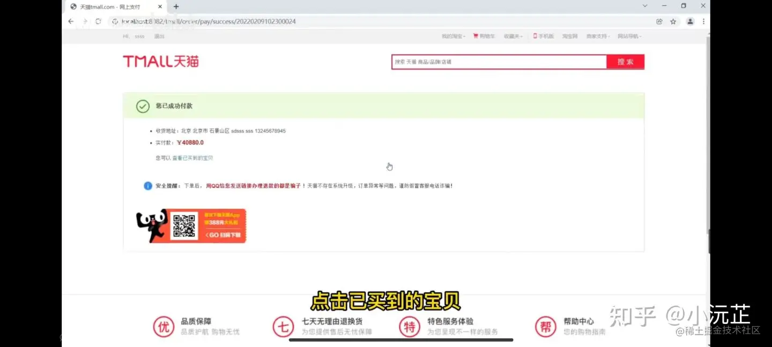Expand 收藏夹 favorites dropdown
Image resolution: width=772 pixels, height=347 pixels.
(514, 36)
